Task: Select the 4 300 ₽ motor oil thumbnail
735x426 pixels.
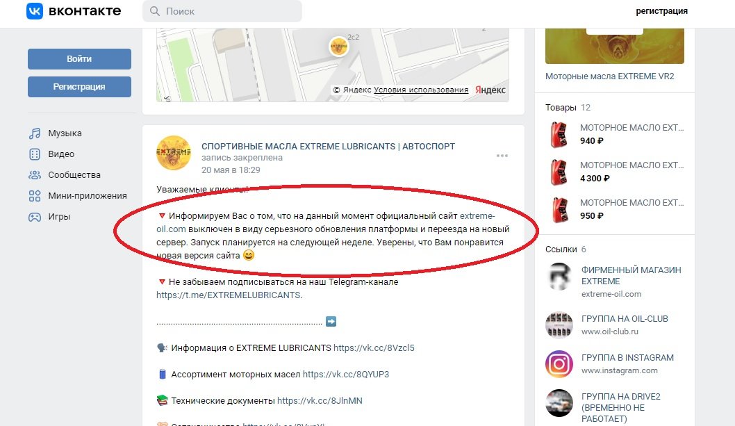Action: click(x=559, y=172)
